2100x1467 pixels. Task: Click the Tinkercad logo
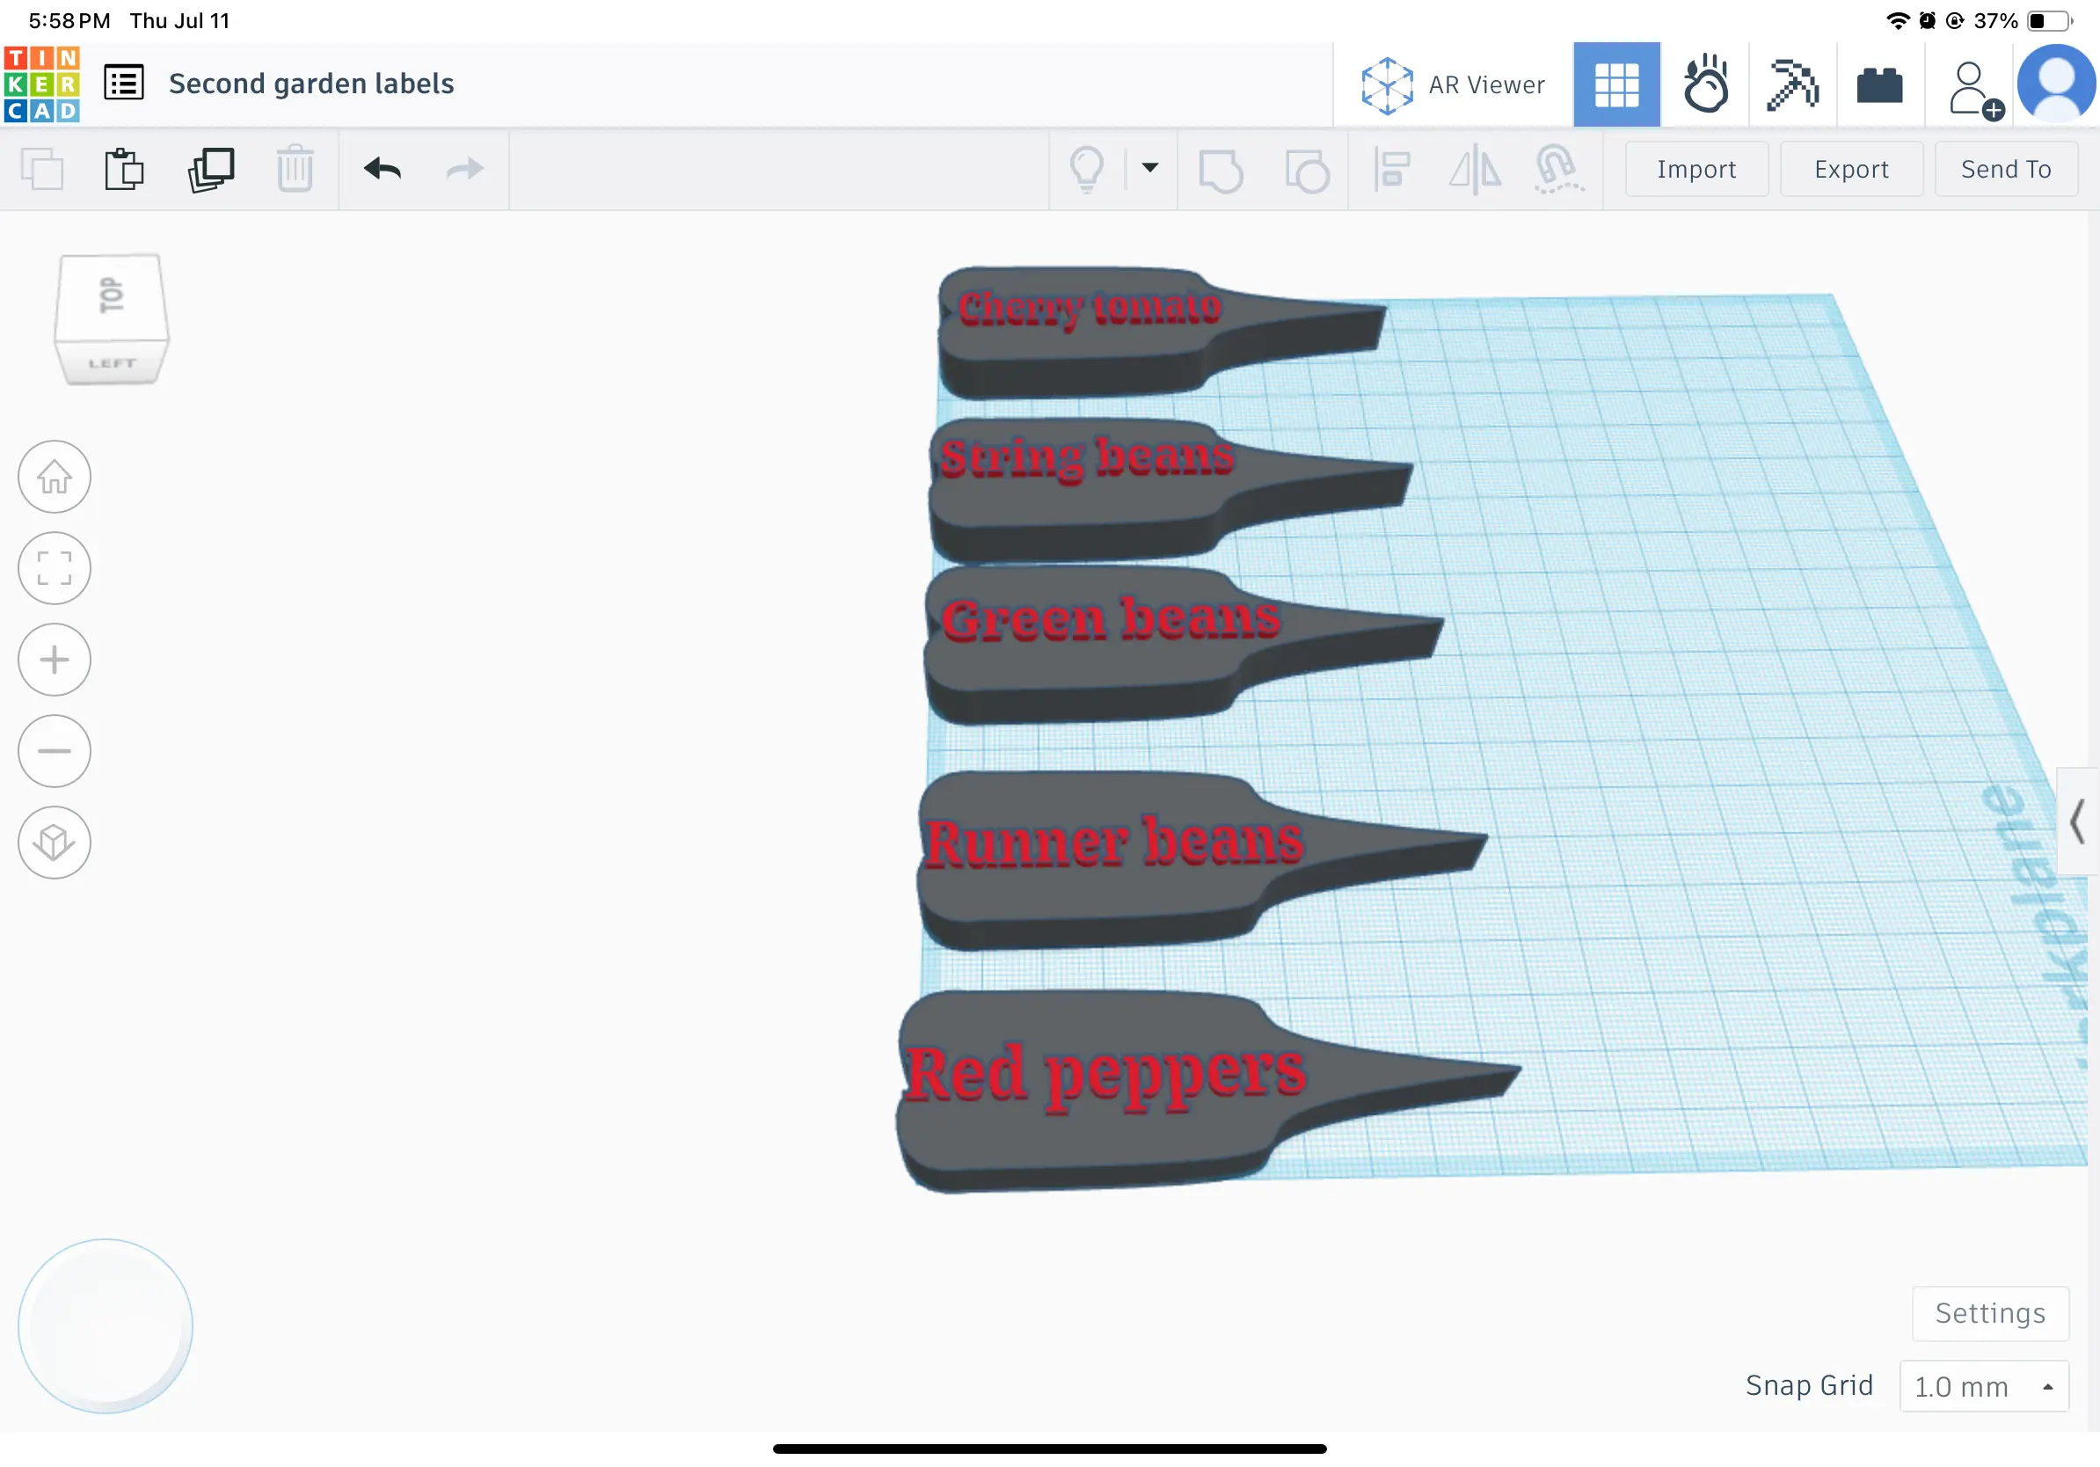click(42, 84)
